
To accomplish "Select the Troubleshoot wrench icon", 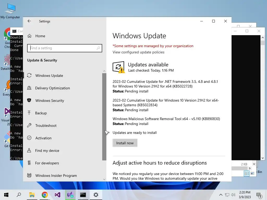I will pos(29,125).
